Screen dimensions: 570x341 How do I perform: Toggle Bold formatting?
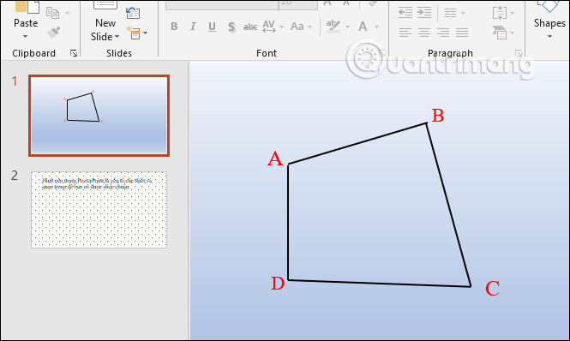174,27
